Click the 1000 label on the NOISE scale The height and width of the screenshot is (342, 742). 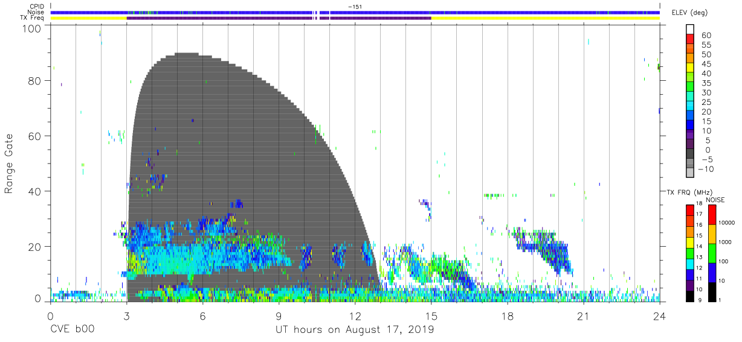pyautogui.click(x=726, y=242)
